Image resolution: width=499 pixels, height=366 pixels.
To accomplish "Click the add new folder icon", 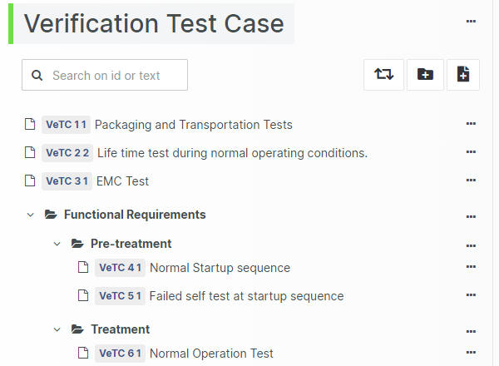I will coord(425,74).
